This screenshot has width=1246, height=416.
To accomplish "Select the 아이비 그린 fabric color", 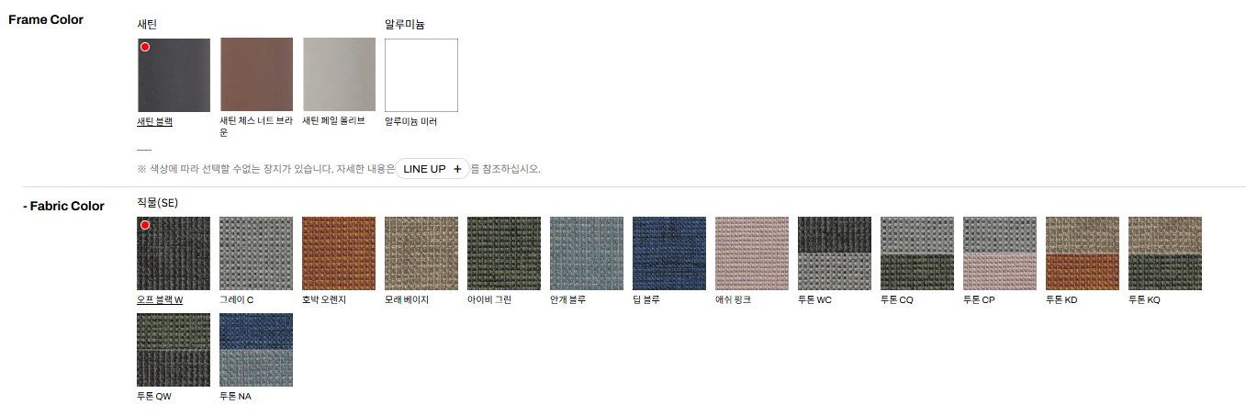I will pos(504,253).
